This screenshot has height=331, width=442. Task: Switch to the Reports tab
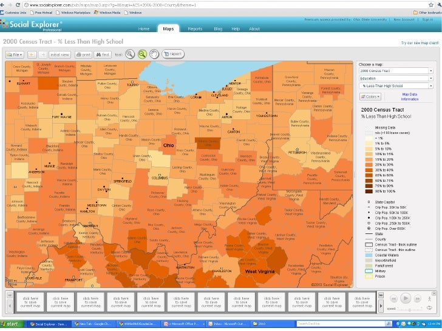tap(195, 28)
